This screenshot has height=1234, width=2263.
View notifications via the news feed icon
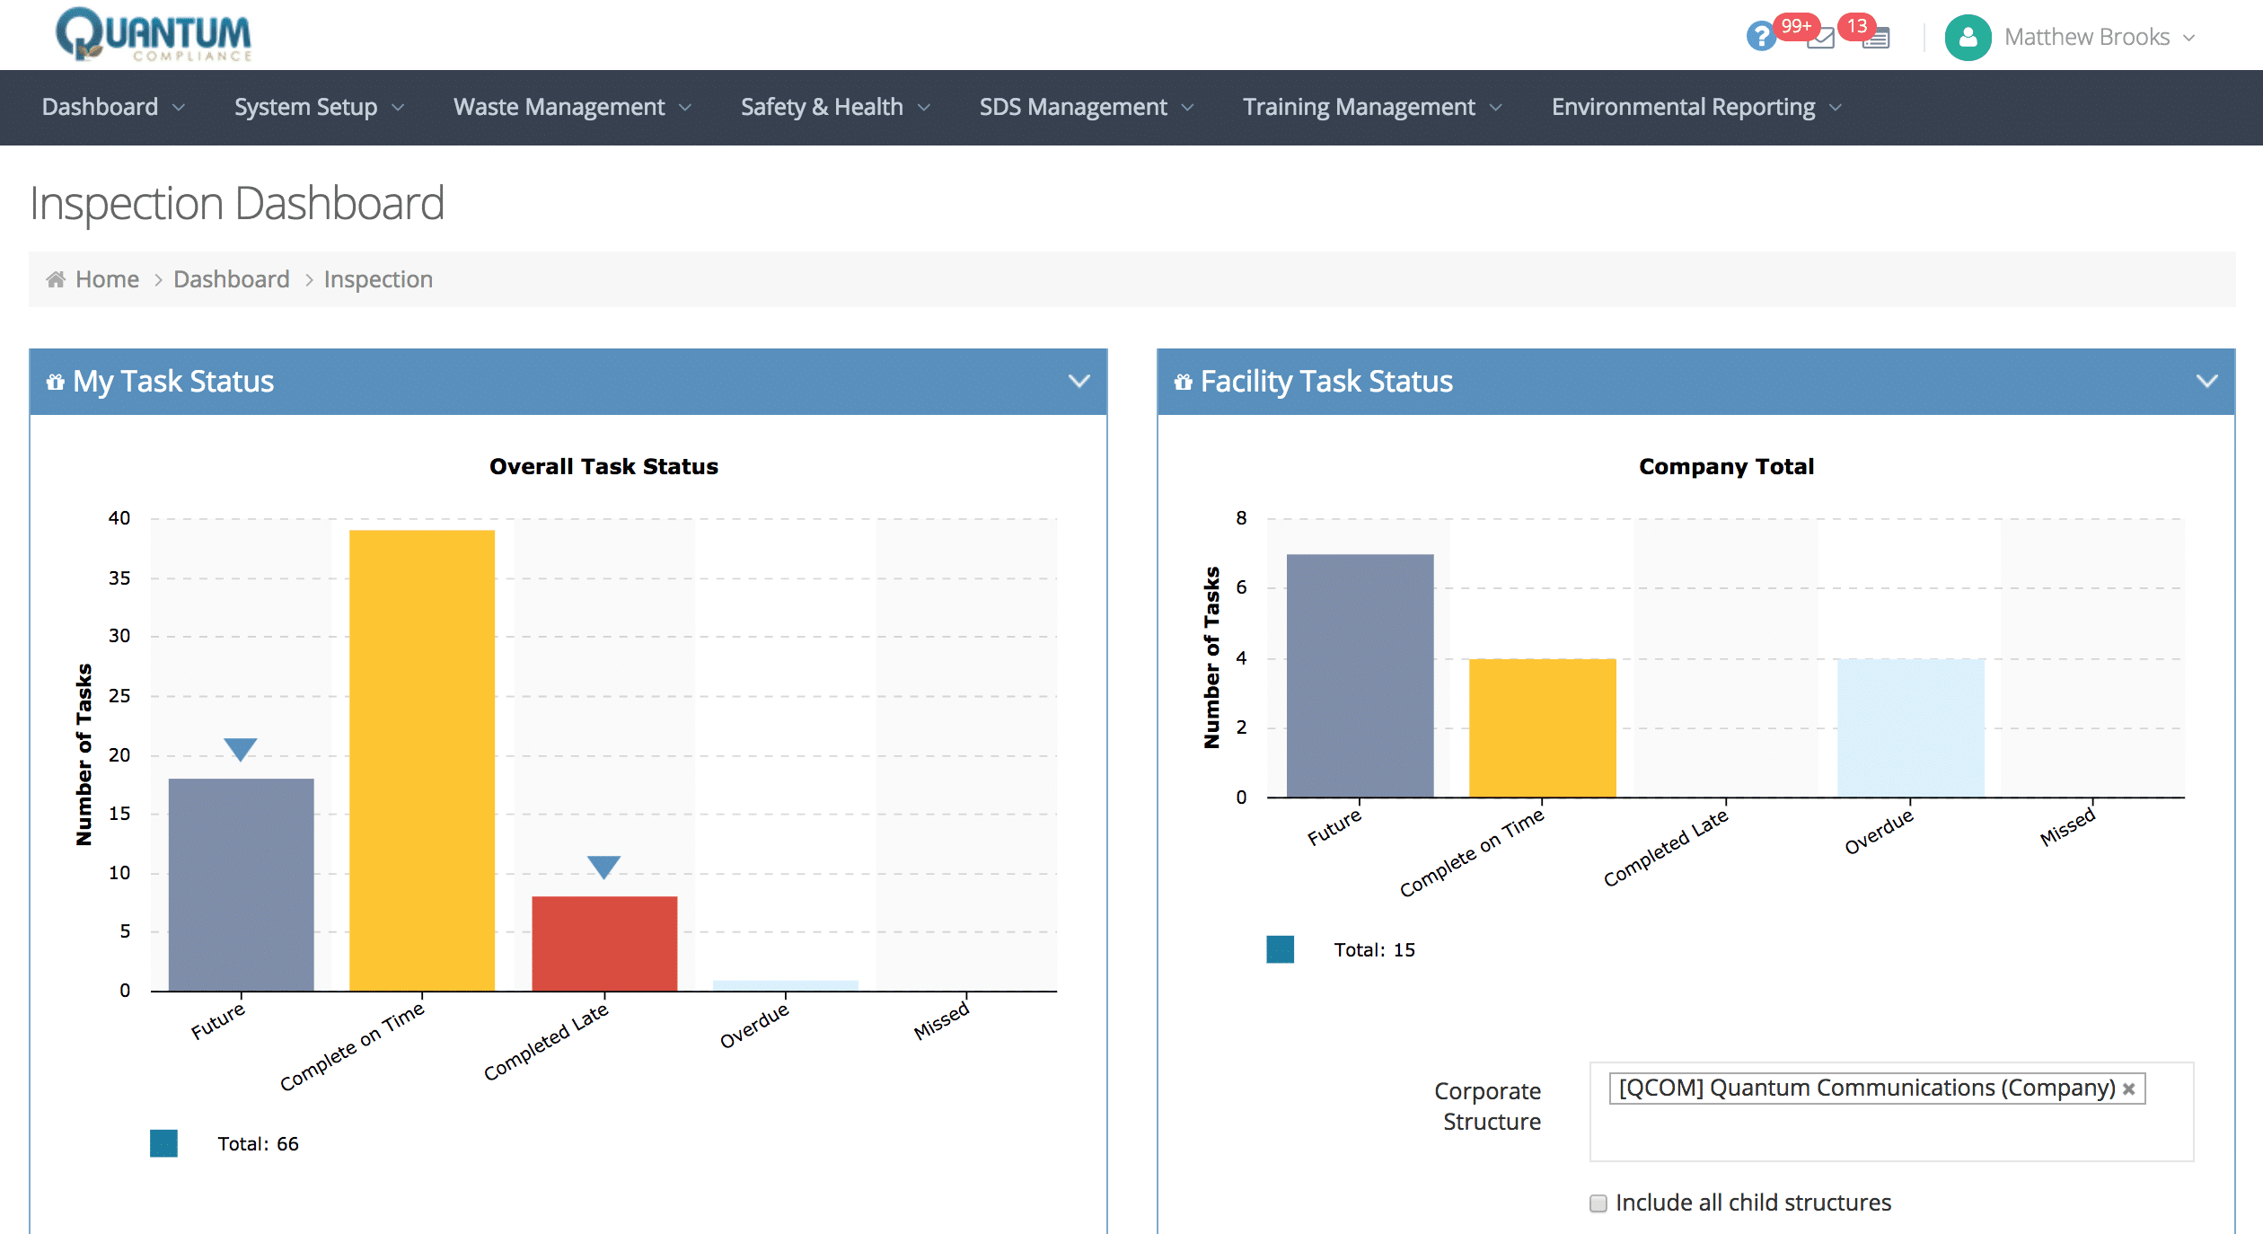coord(1876,38)
